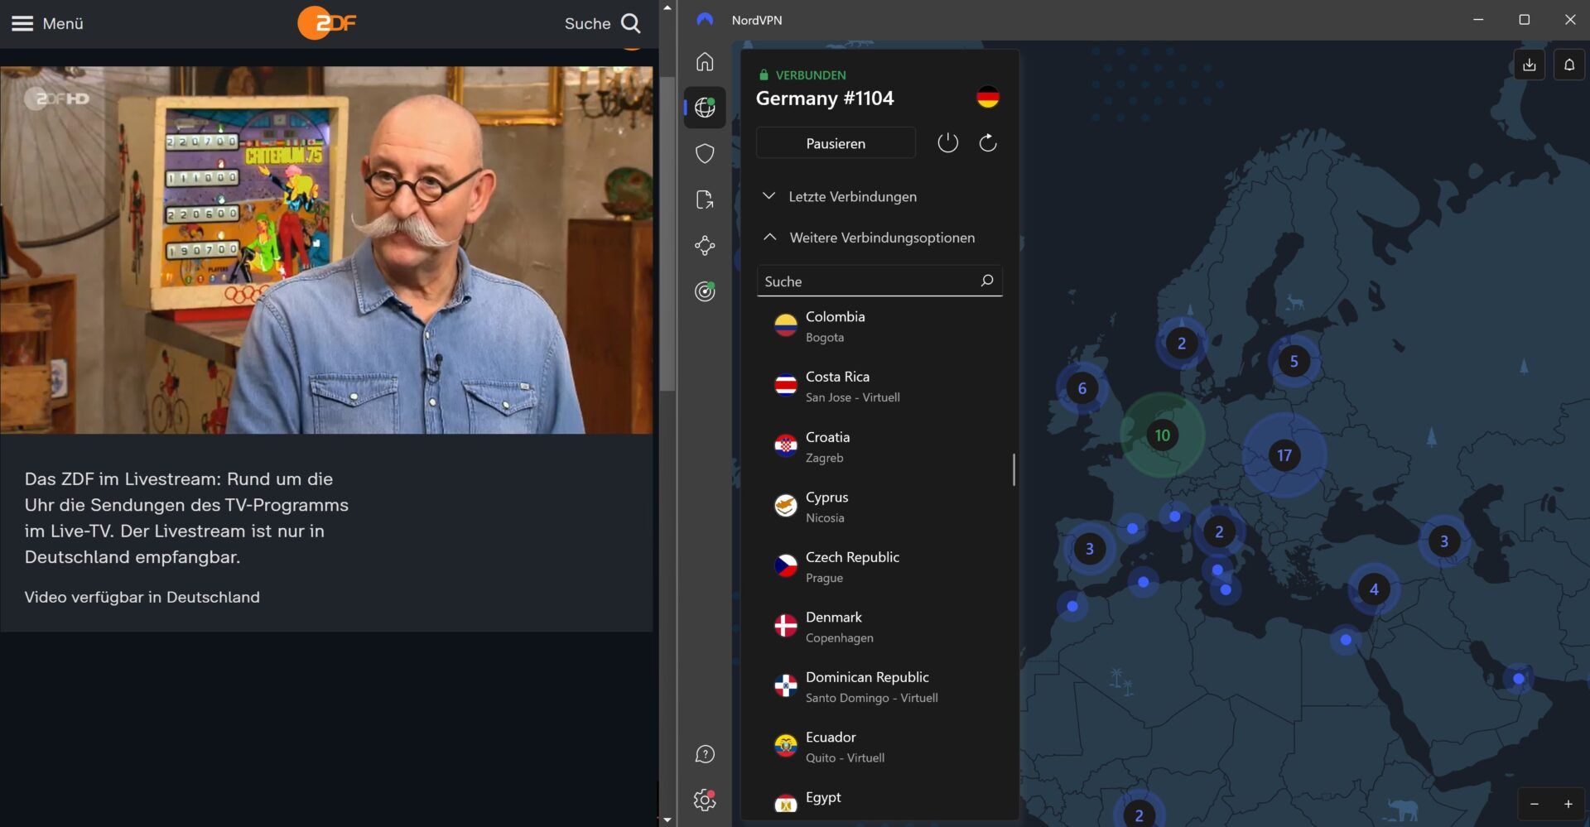
Task: Open the help question mark icon
Action: tap(705, 754)
